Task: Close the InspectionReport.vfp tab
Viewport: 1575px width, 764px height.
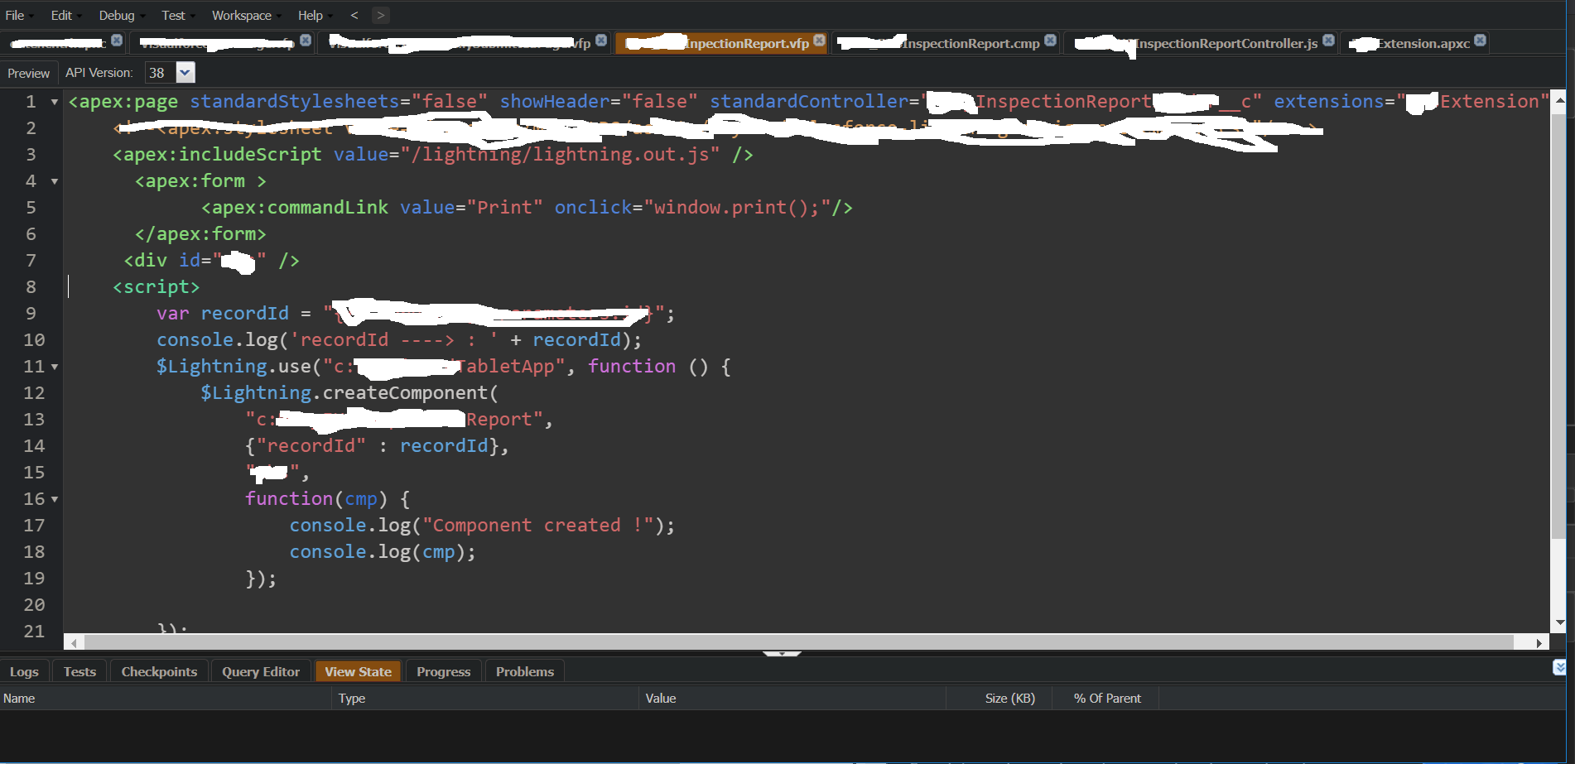Action: pos(819,41)
